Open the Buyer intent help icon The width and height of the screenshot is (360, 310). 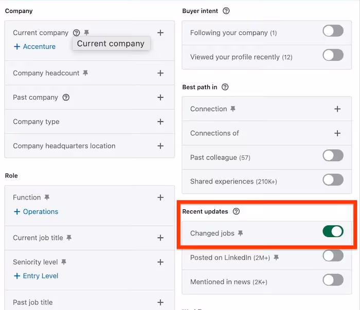(x=226, y=11)
